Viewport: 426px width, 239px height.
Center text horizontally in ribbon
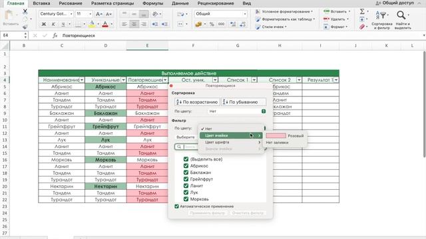coord(134,24)
